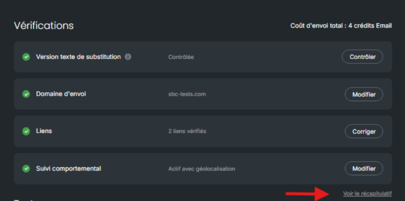Click the "2 liens vérifiés" status text
The width and height of the screenshot is (405, 201).
click(x=187, y=131)
